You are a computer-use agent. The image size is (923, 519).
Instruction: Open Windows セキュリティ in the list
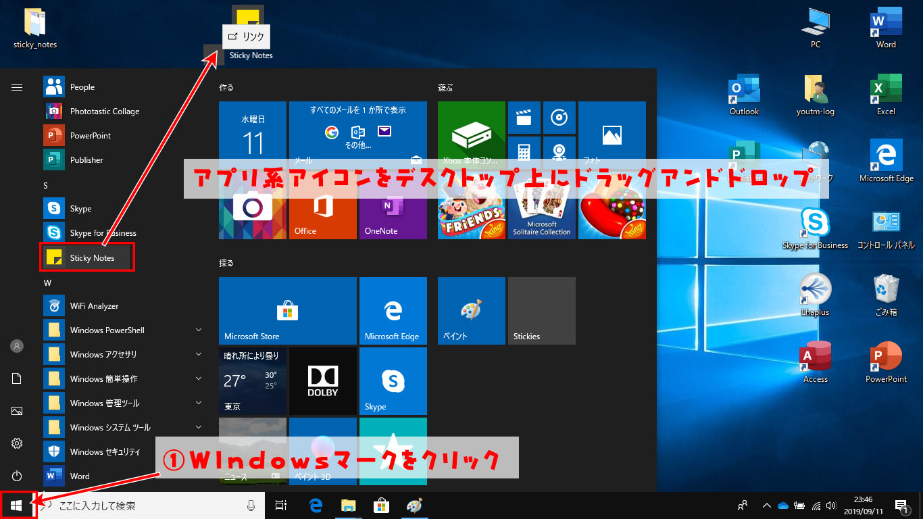coord(124,452)
